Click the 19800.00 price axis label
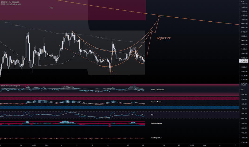 pyautogui.click(x=244, y=45)
